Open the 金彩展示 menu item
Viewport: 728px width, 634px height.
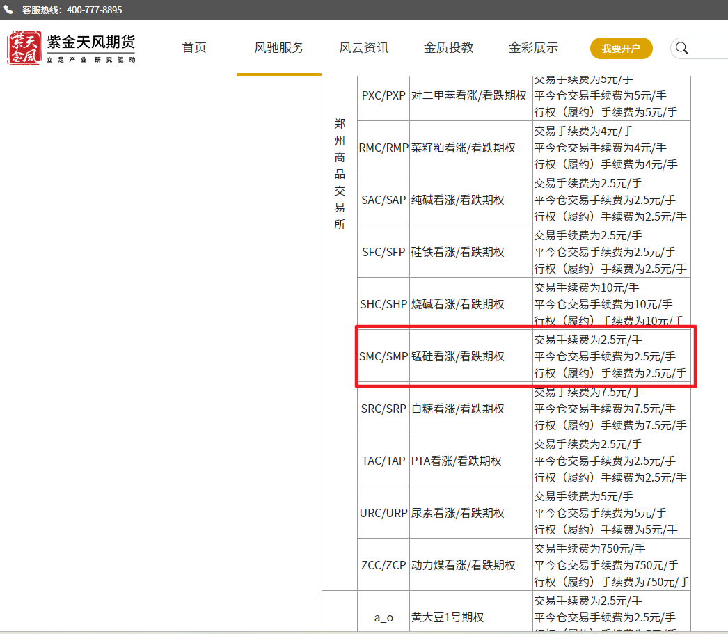(533, 48)
